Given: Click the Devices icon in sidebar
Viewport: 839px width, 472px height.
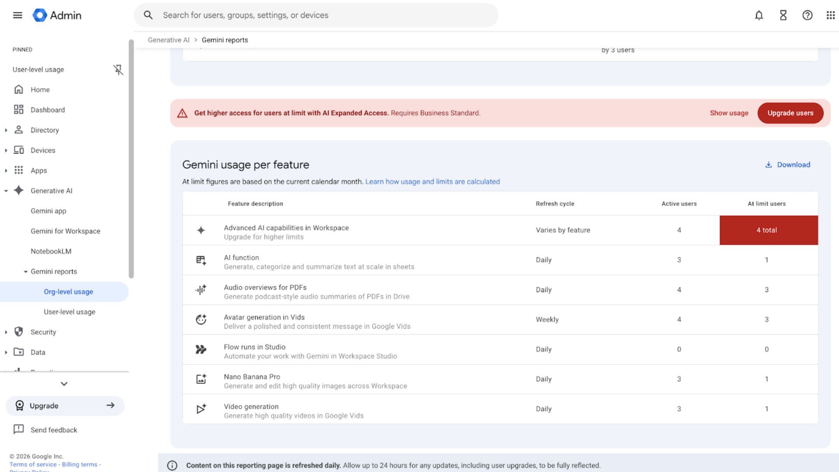Looking at the screenshot, I should [x=18, y=150].
